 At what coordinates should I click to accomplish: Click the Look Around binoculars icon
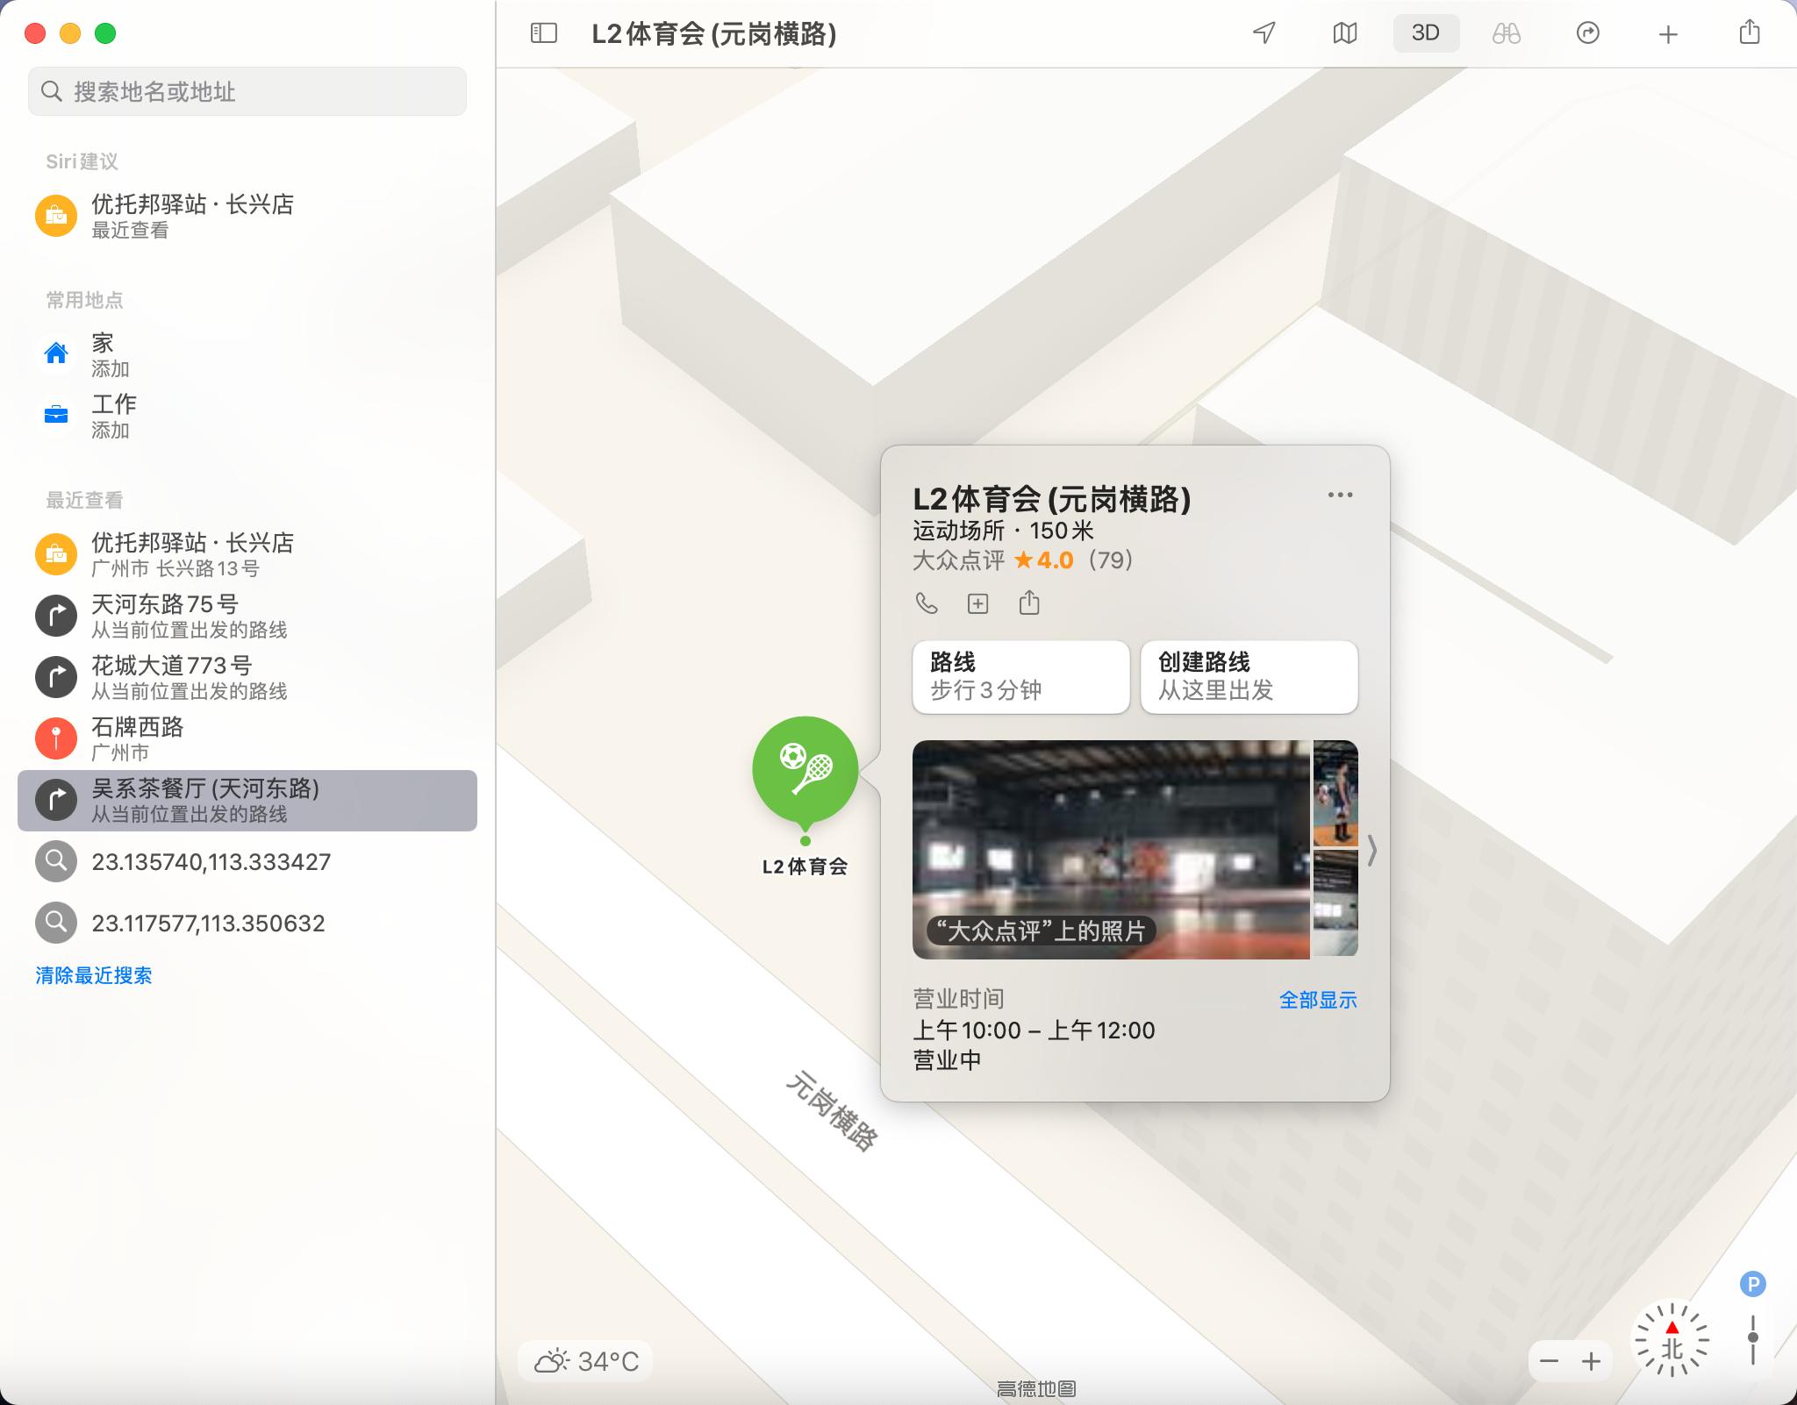pyautogui.click(x=1507, y=33)
